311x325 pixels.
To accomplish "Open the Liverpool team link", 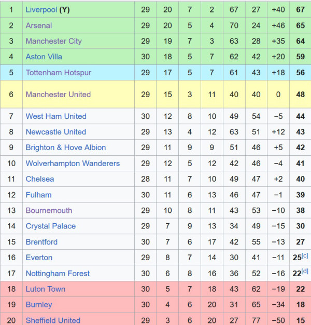I will (41, 10).
